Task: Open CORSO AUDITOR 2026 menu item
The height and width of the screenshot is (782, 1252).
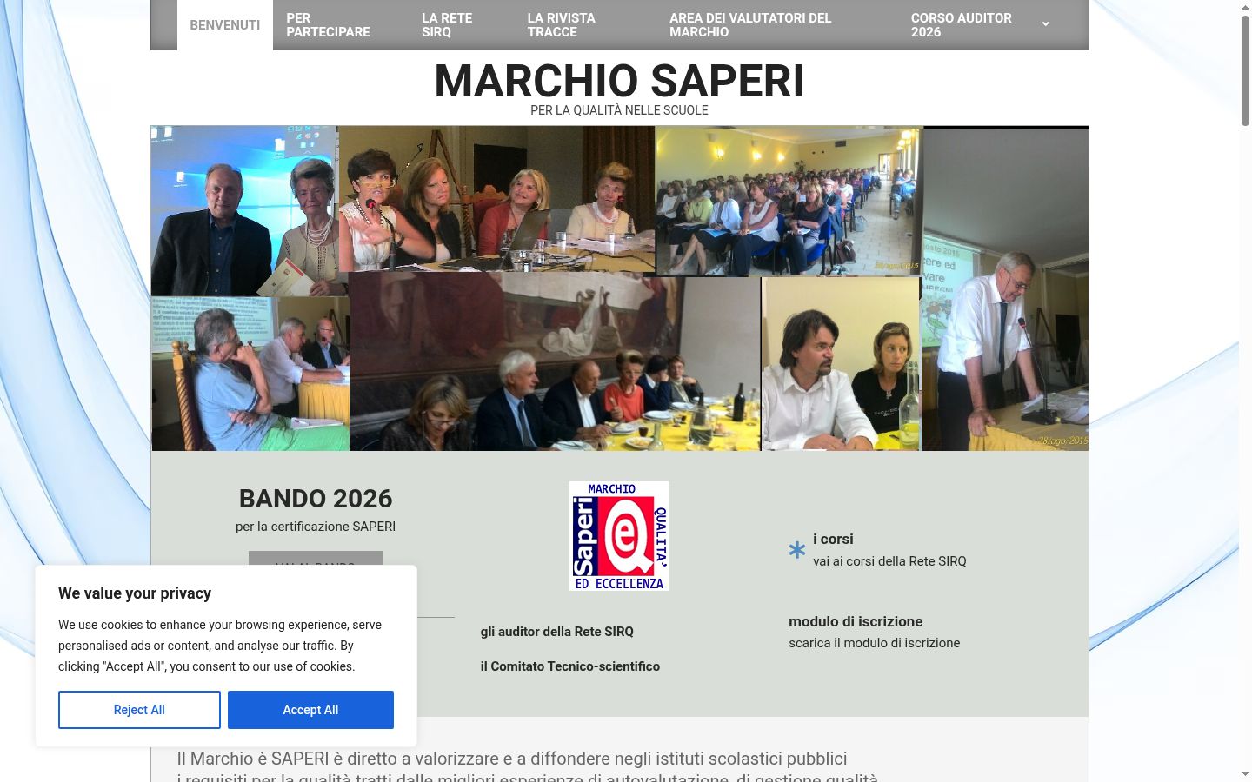Action: [961, 25]
